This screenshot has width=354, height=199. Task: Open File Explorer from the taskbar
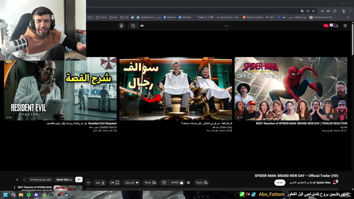point(21,195)
